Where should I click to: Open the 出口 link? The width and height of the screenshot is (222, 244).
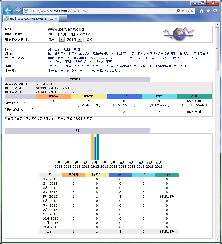point(166,58)
